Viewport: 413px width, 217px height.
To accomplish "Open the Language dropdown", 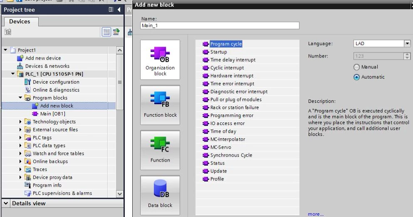I will [x=407, y=44].
